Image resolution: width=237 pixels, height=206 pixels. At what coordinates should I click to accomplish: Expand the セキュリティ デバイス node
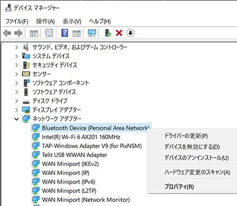(17, 65)
